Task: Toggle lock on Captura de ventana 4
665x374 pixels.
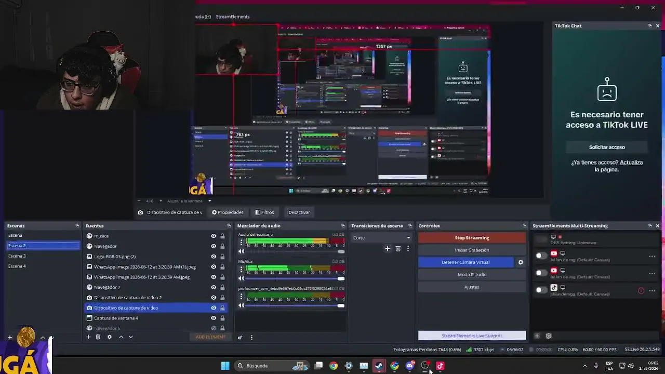Action: pyautogui.click(x=222, y=318)
